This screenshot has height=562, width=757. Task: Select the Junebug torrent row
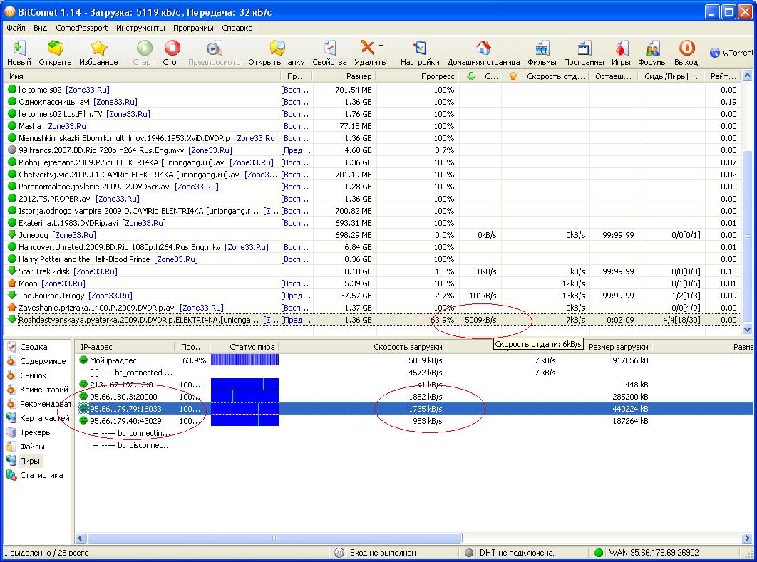tap(373, 235)
